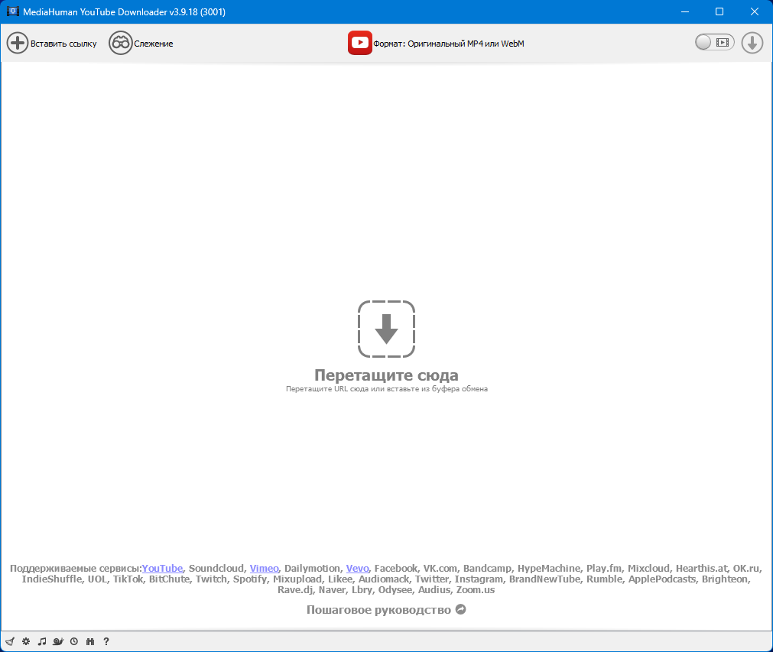Click the music note icon in status bar
Viewport: 773px width, 652px height.
point(42,641)
